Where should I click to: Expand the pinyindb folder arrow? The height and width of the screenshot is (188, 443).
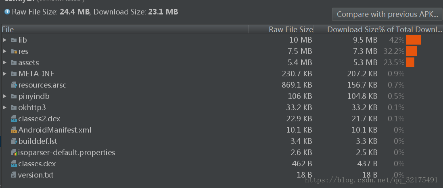4,96
